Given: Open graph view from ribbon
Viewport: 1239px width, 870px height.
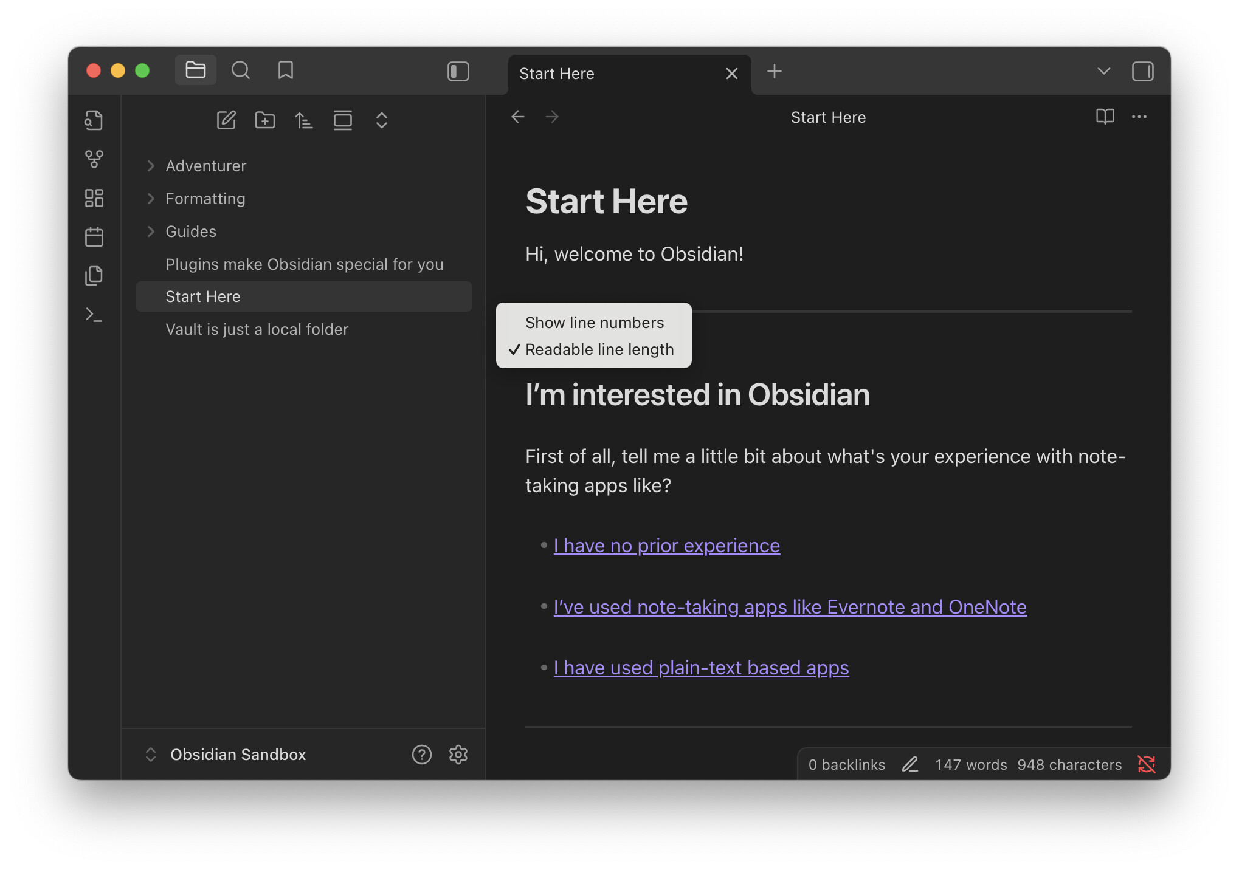Looking at the screenshot, I should point(94,159).
